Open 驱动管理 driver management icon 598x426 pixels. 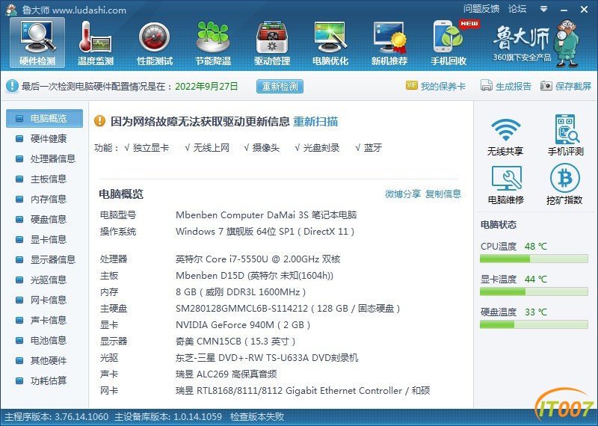pyautogui.click(x=272, y=43)
